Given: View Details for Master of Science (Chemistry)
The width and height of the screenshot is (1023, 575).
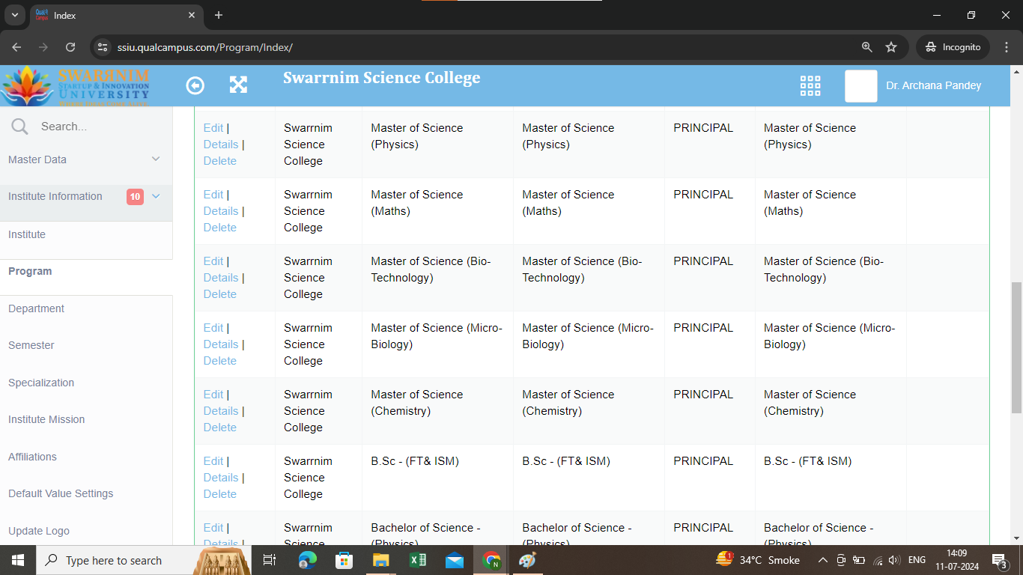Looking at the screenshot, I should pyautogui.click(x=221, y=411).
